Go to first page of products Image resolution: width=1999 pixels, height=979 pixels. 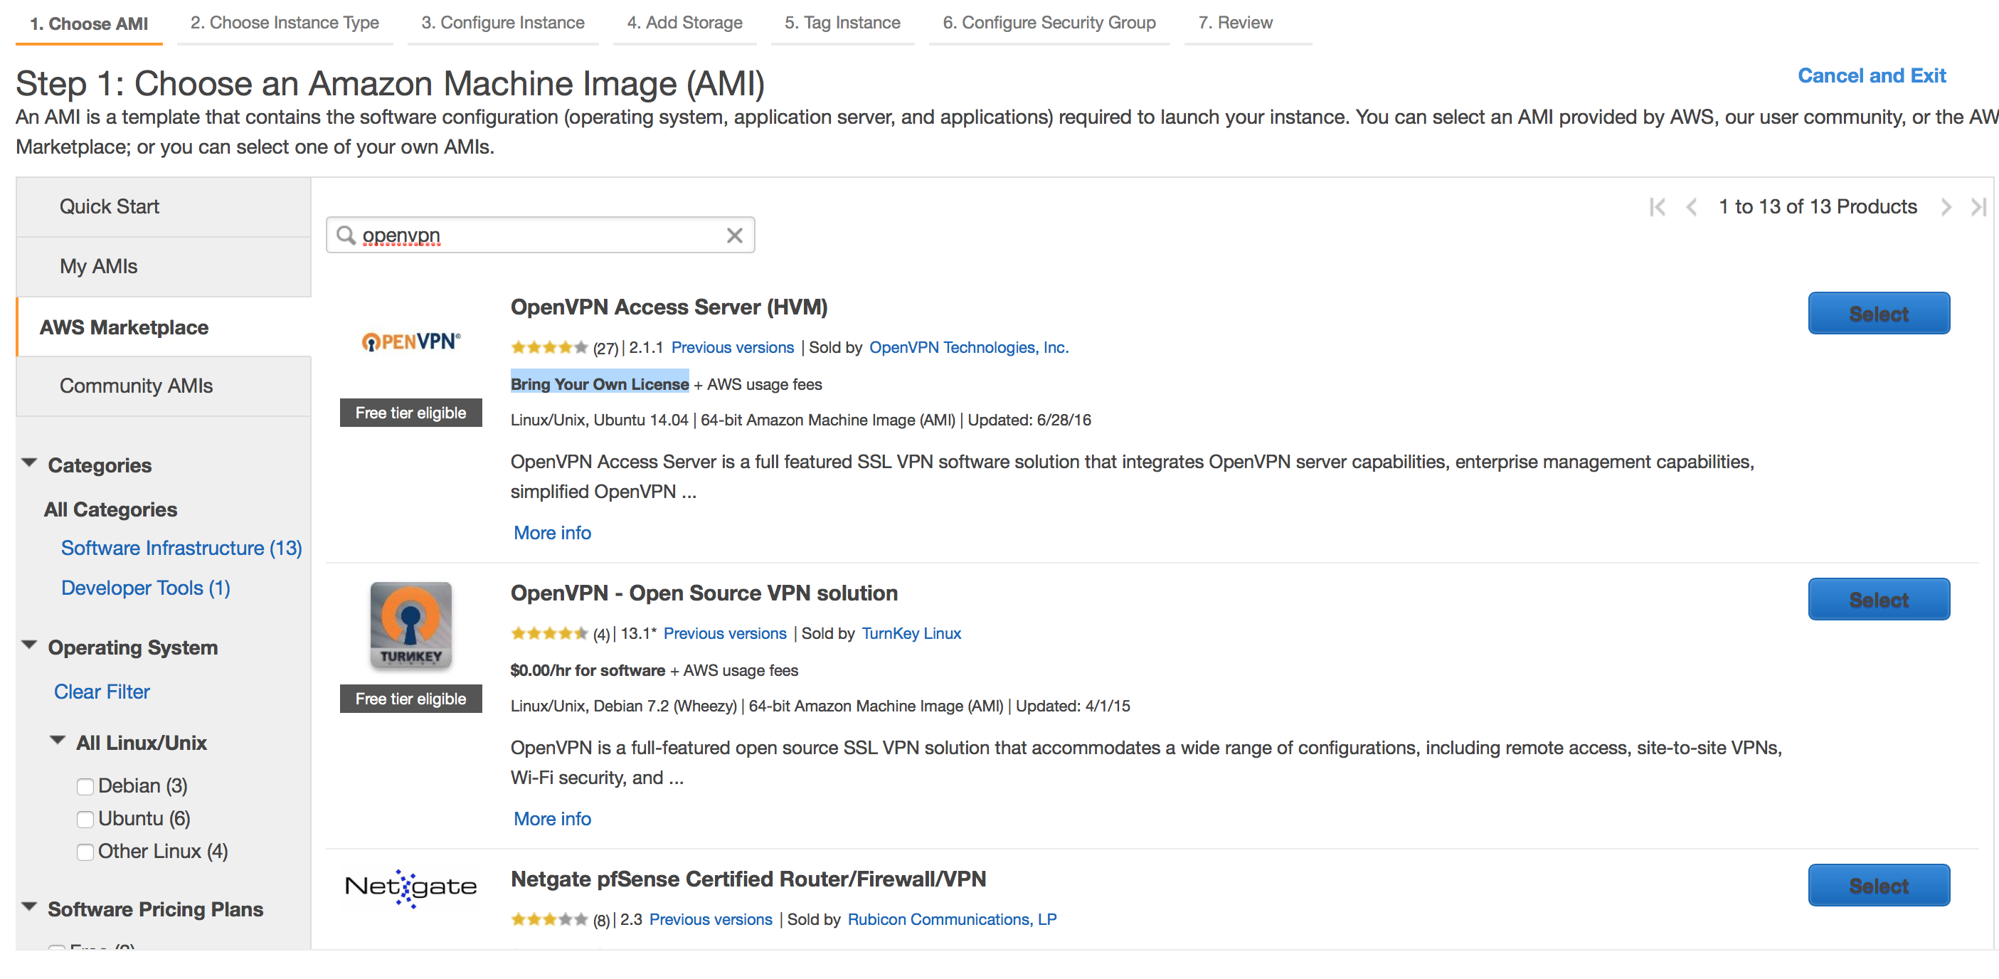coord(1657,206)
